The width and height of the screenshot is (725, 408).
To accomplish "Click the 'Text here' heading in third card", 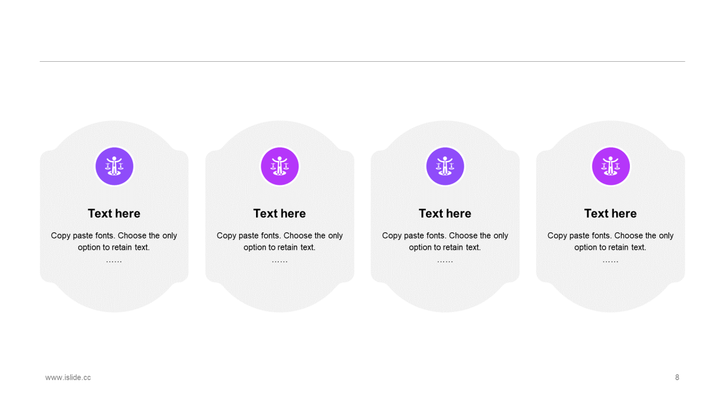I will tap(445, 214).
